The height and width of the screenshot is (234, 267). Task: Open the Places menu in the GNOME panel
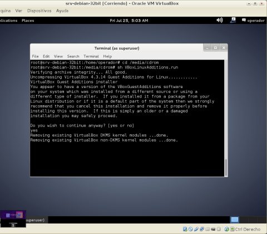click(28, 21)
